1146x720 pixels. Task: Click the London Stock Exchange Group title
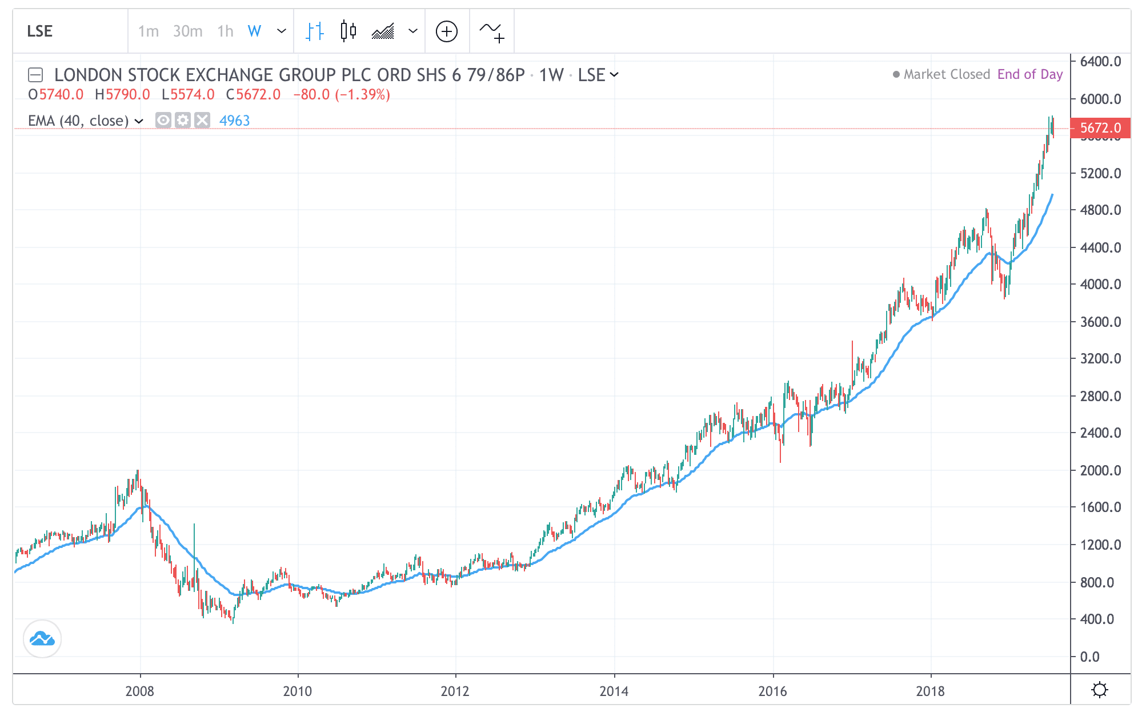(289, 75)
